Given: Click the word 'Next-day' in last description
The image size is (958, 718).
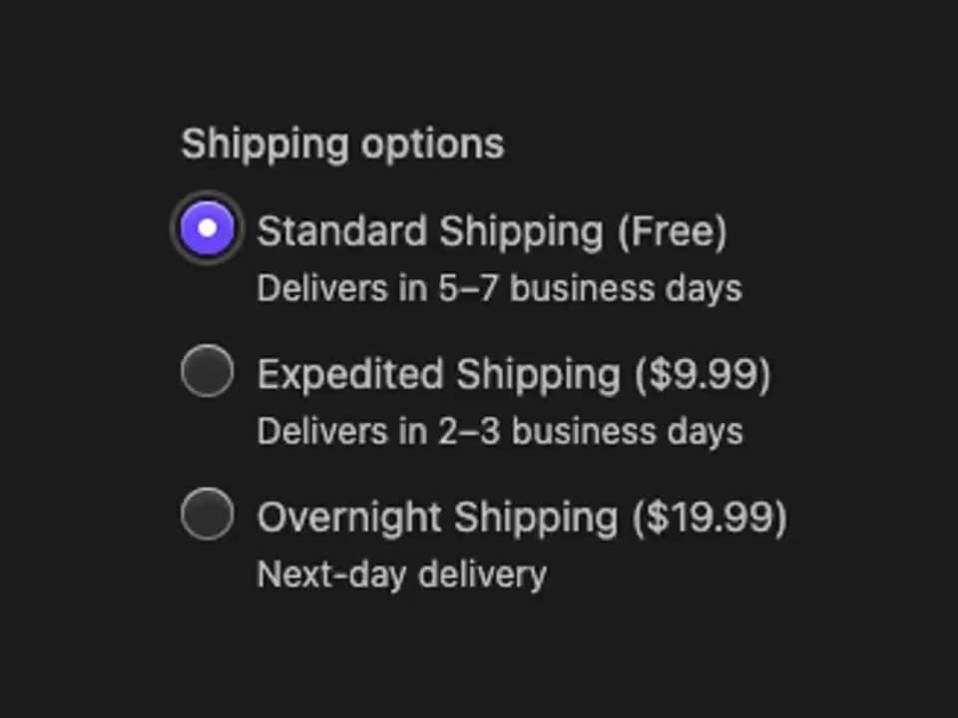Looking at the screenshot, I should (x=331, y=574).
